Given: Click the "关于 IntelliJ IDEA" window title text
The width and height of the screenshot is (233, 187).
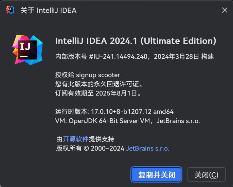Looking at the screenshot, I should (48, 11).
